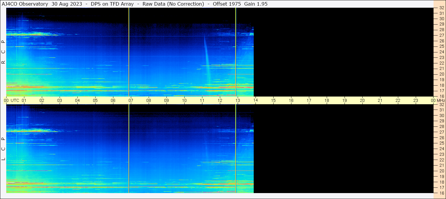Click the 32 MHz tick in RCP panel

point(442,8)
